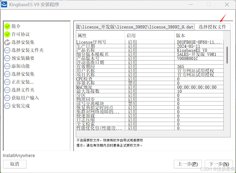The image size is (236, 173).
Task: Select the 集群对网络故障的... row
Action: 150,112
